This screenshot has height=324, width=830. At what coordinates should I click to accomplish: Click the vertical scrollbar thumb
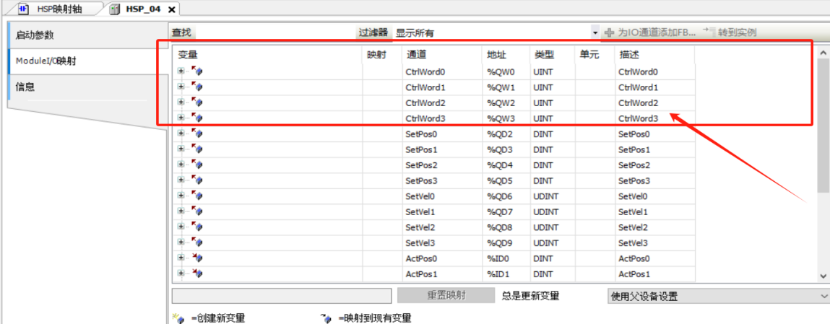pos(823,126)
